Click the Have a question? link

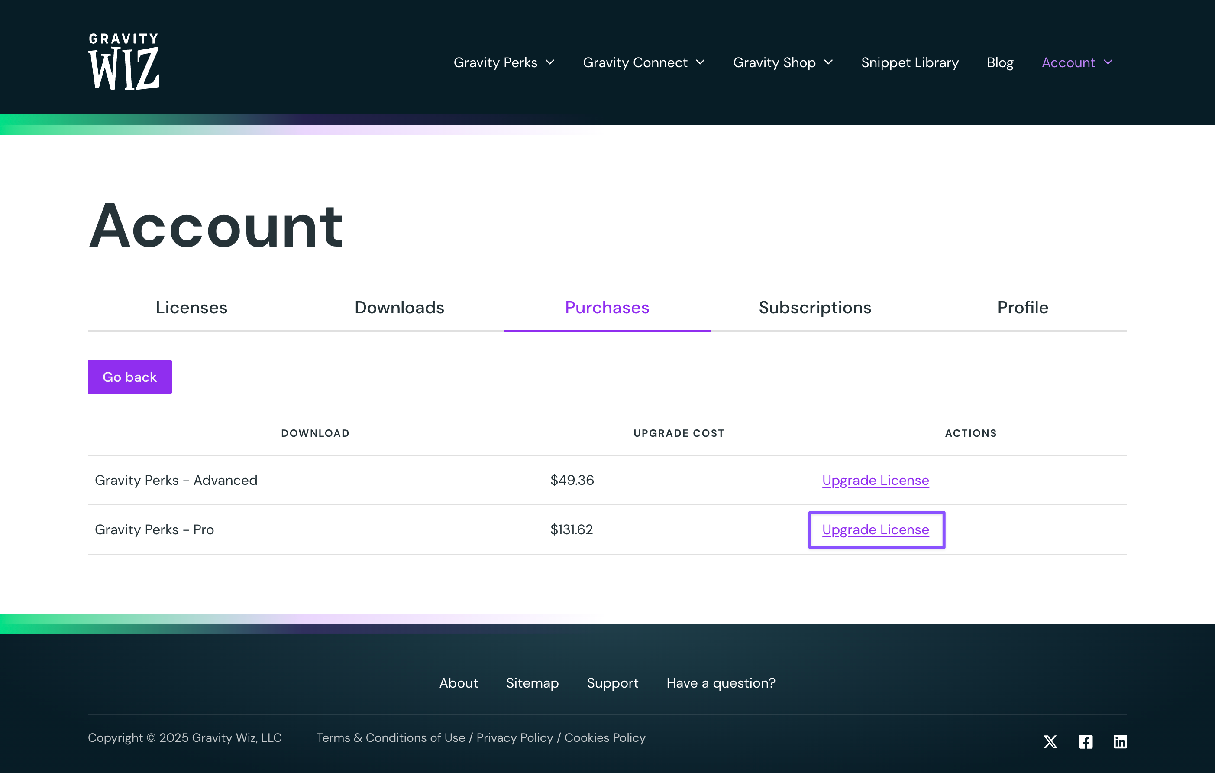[721, 682]
